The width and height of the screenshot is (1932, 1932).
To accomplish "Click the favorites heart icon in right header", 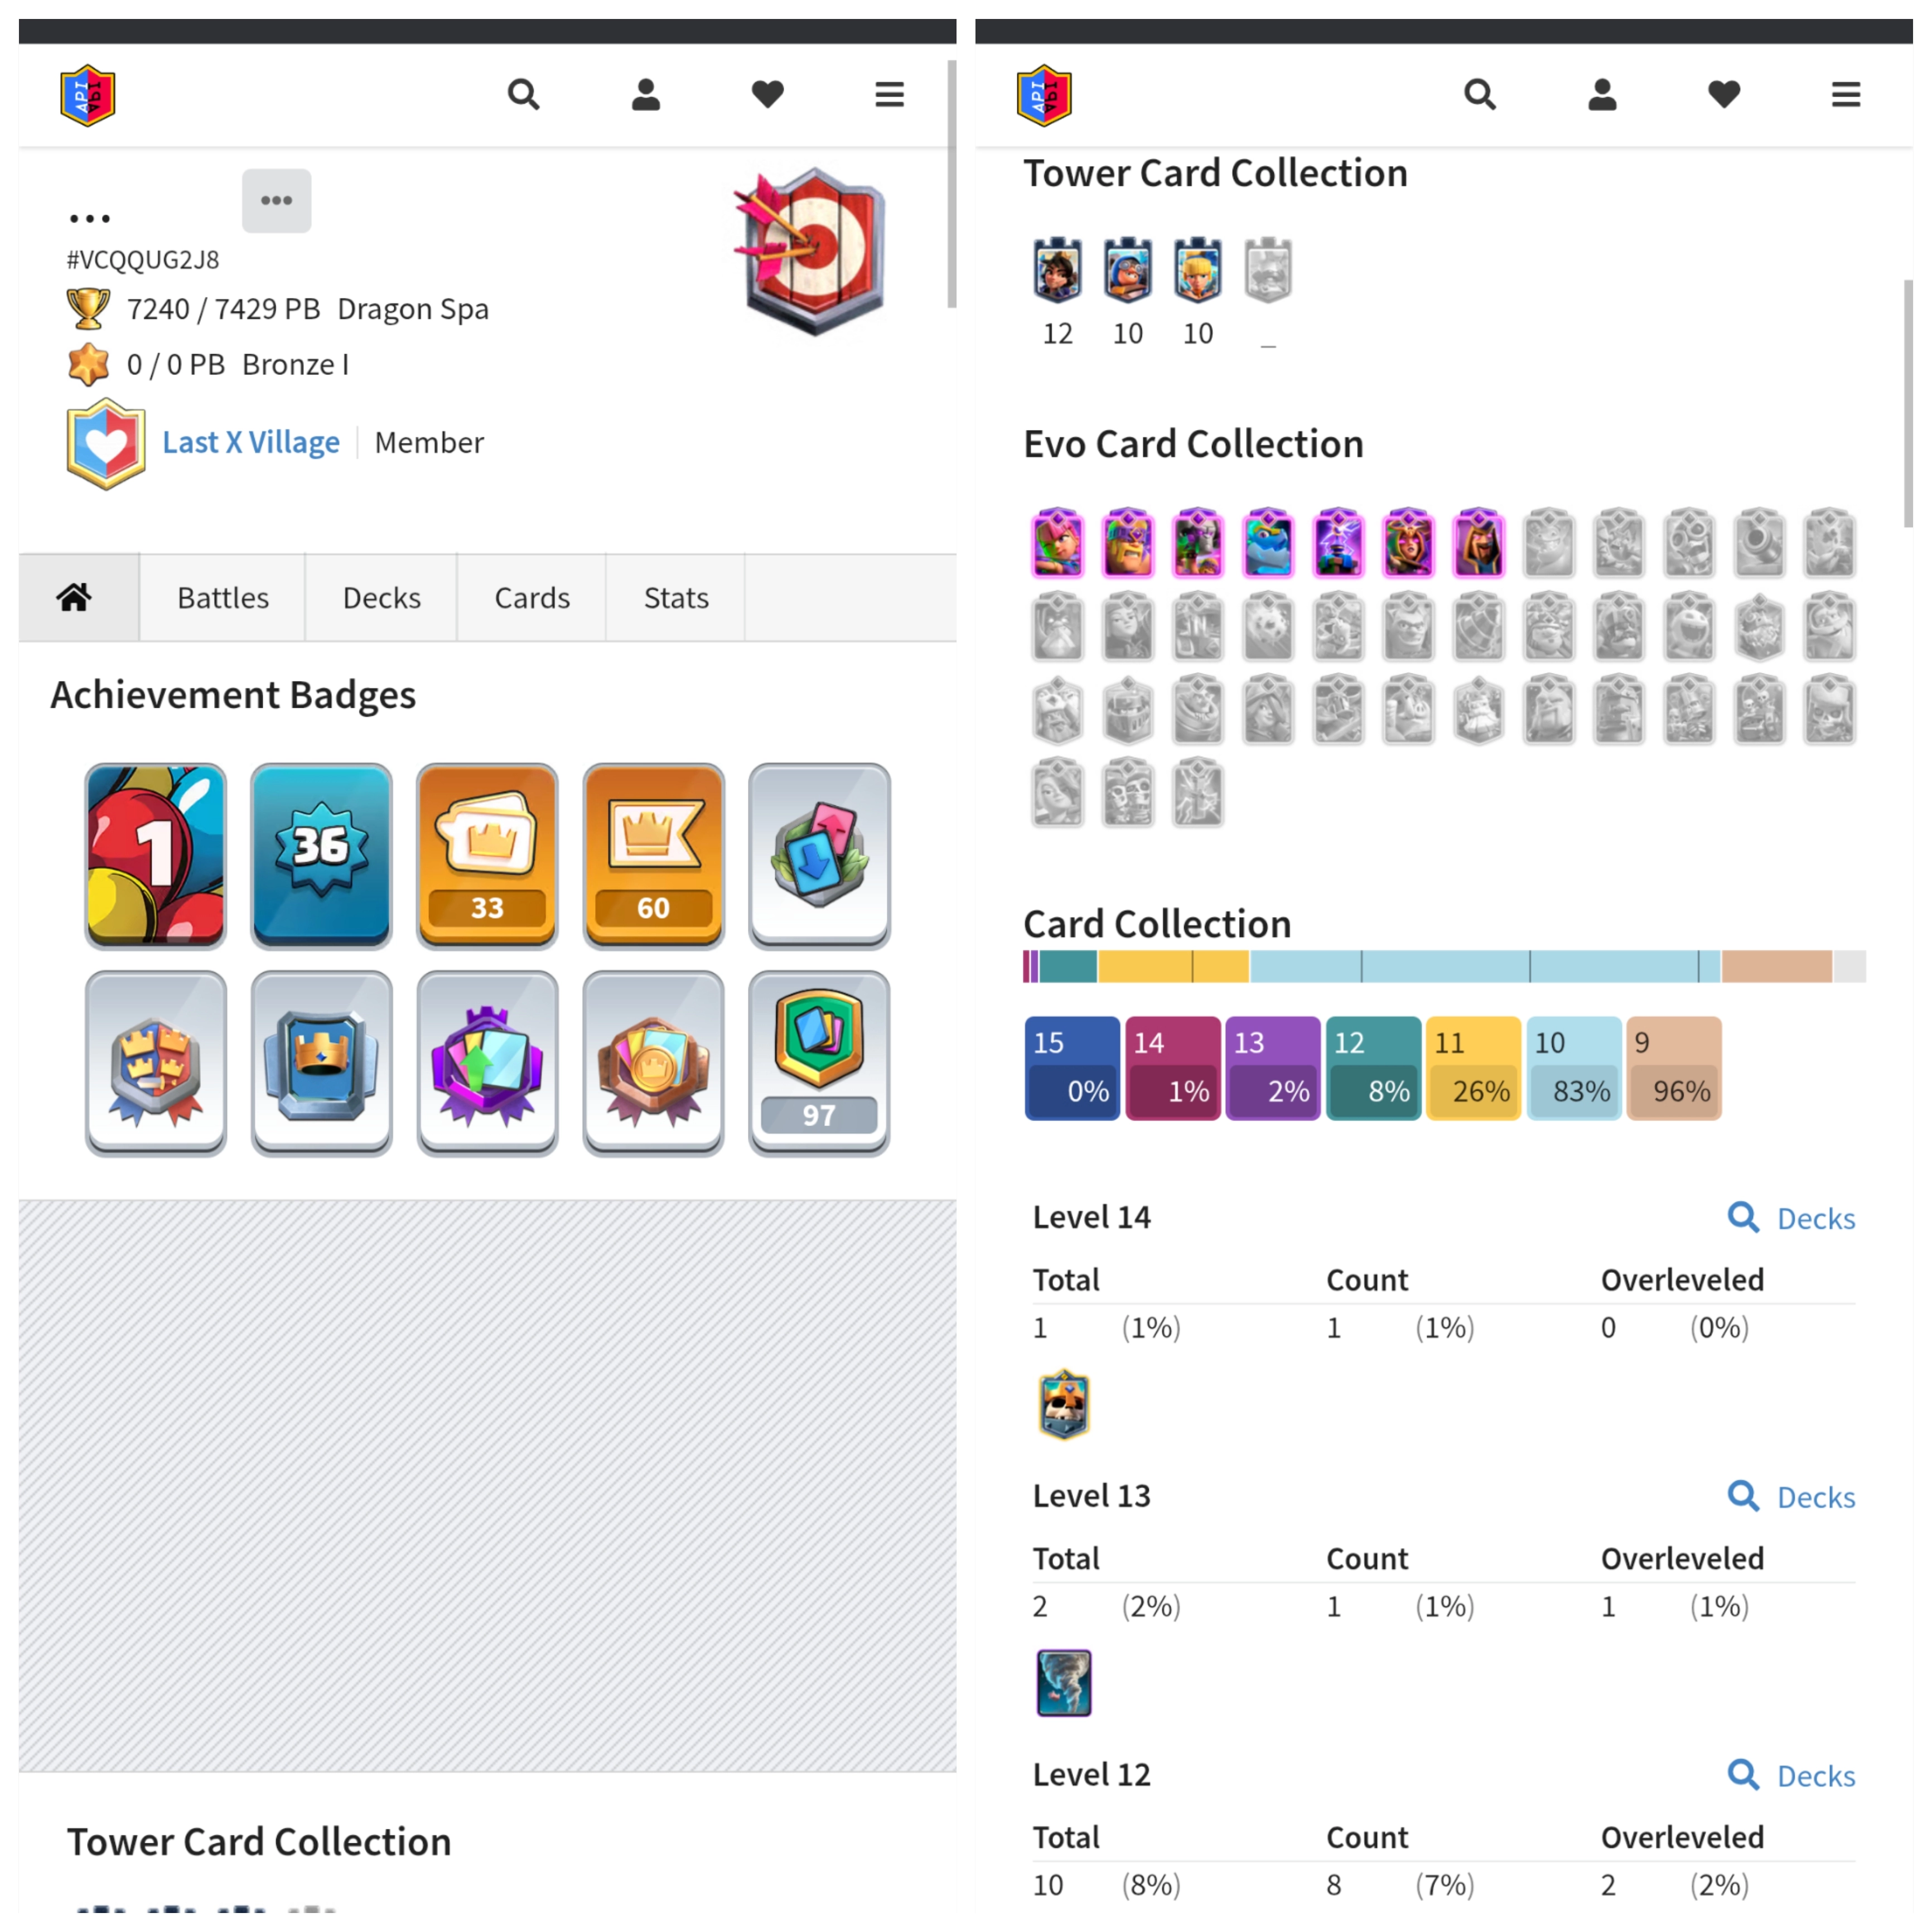I will tap(1724, 95).
